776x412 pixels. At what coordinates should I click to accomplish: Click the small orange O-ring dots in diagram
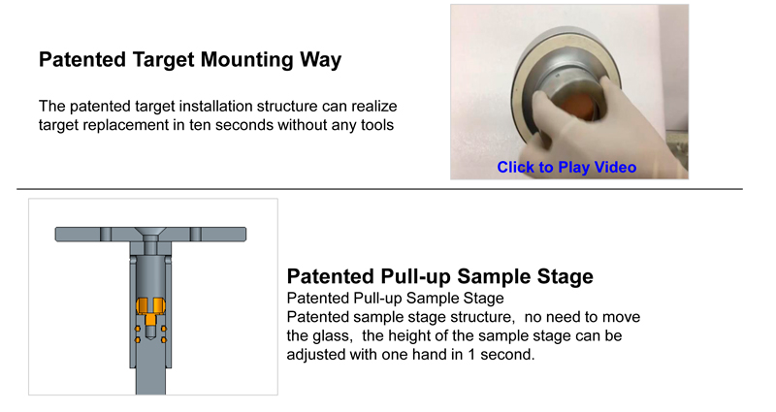coord(150,334)
